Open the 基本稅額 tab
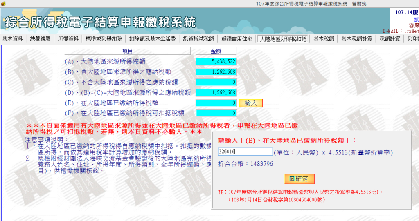Image resolution: width=419 pixels, height=221 pixels. coord(324,39)
